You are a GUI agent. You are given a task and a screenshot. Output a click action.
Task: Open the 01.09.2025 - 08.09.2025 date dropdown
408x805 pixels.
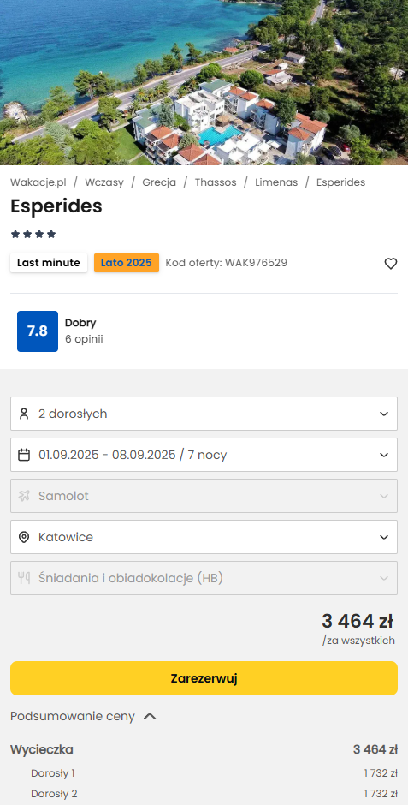[x=204, y=455]
